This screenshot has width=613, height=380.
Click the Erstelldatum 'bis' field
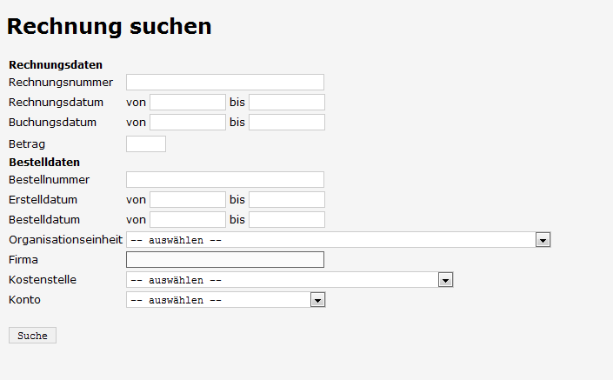286,200
